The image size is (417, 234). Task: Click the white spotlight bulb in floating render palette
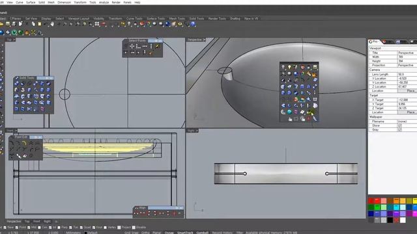click(283, 67)
